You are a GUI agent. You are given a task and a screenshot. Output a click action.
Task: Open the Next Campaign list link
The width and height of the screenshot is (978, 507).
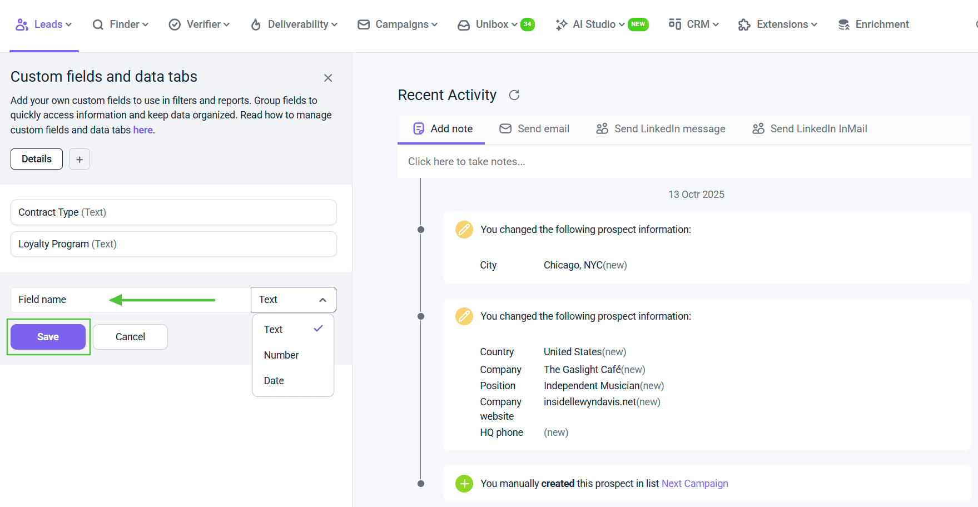point(694,484)
